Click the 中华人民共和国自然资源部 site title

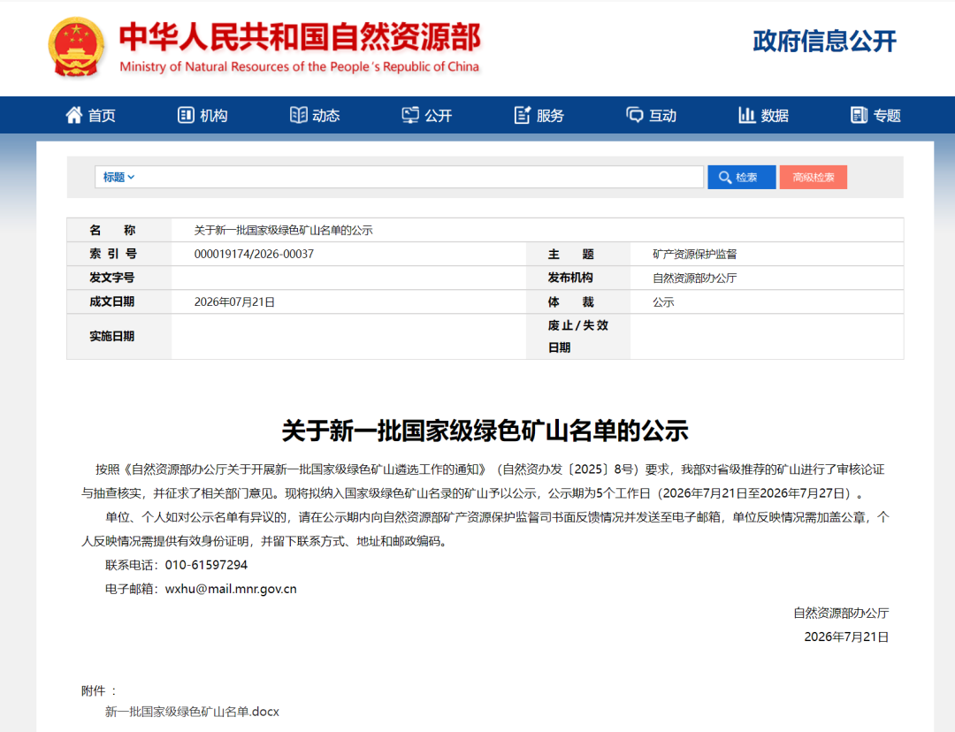[300, 36]
